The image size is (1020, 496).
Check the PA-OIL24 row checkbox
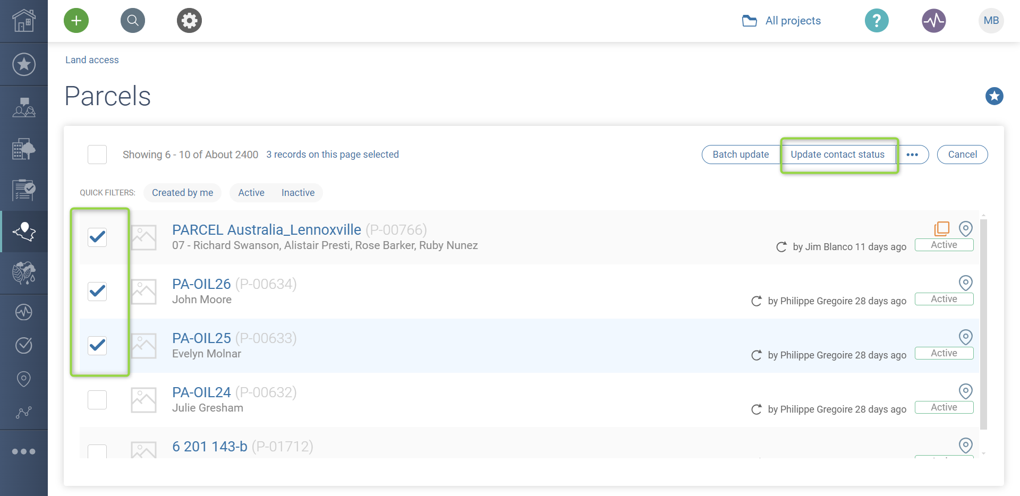tap(97, 399)
